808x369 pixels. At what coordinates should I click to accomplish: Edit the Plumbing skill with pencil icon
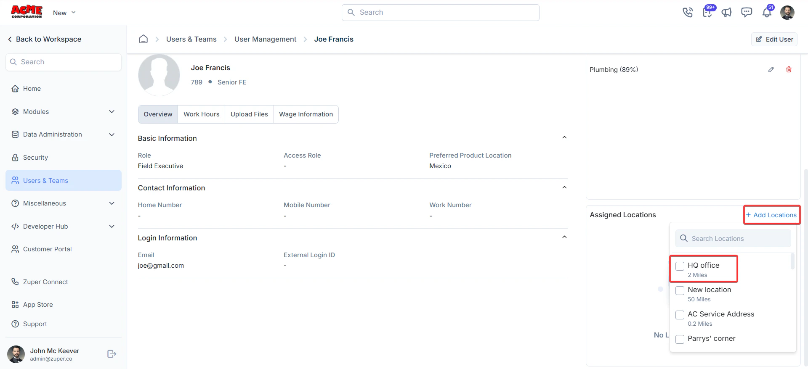[771, 70]
